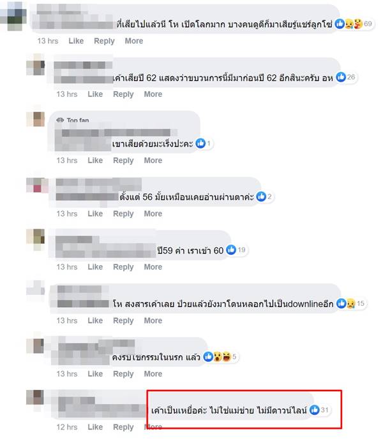Reply to the first comment at the top
The image size is (383, 439).
(104, 41)
